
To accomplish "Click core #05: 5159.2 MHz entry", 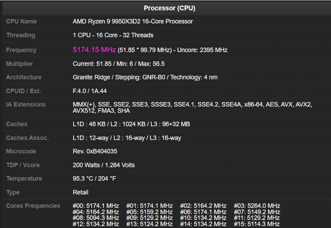I will tap(149, 212).
